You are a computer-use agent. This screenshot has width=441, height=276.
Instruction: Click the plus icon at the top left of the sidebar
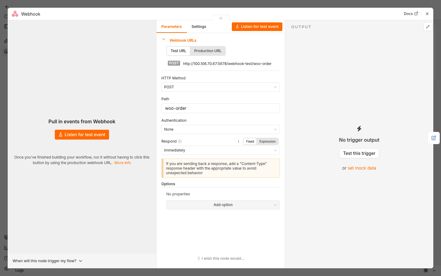(6, 6)
